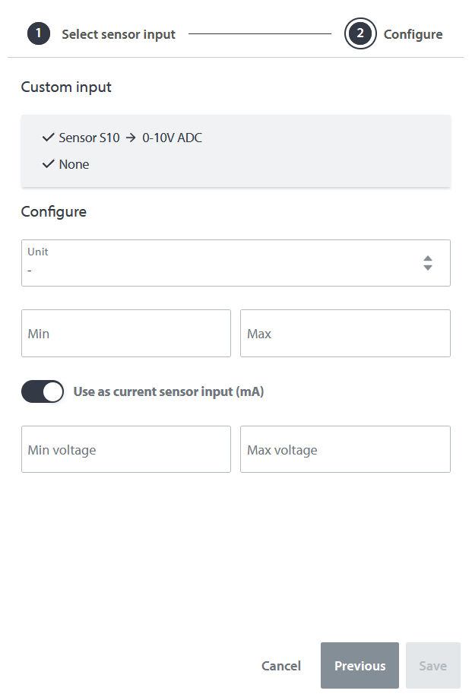Click the step 2 number circle
Image resolution: width=472 pixels, height=697 pixels.
[x=360, y=34]
